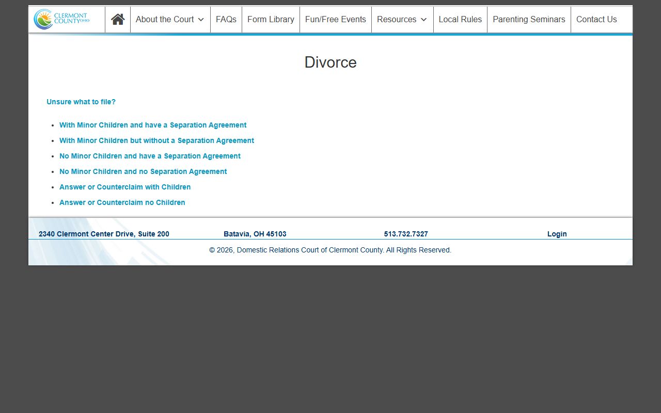Image resolution: width=661 pixels, height=413 pixels.
Task: Select No Minor Children and no Separation Agreement
Action: pos(143,171)
